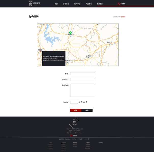Click the 衢州市 city label on map
The image size is (154, 152).
110,42
